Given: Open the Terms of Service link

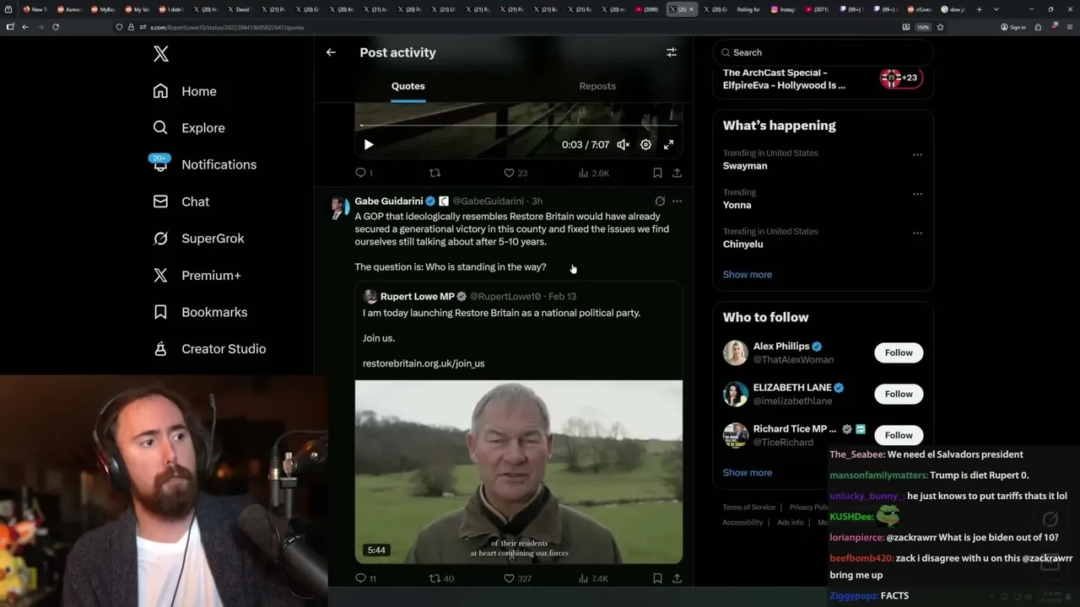Looking at the screenshot, I should [748, 508].
